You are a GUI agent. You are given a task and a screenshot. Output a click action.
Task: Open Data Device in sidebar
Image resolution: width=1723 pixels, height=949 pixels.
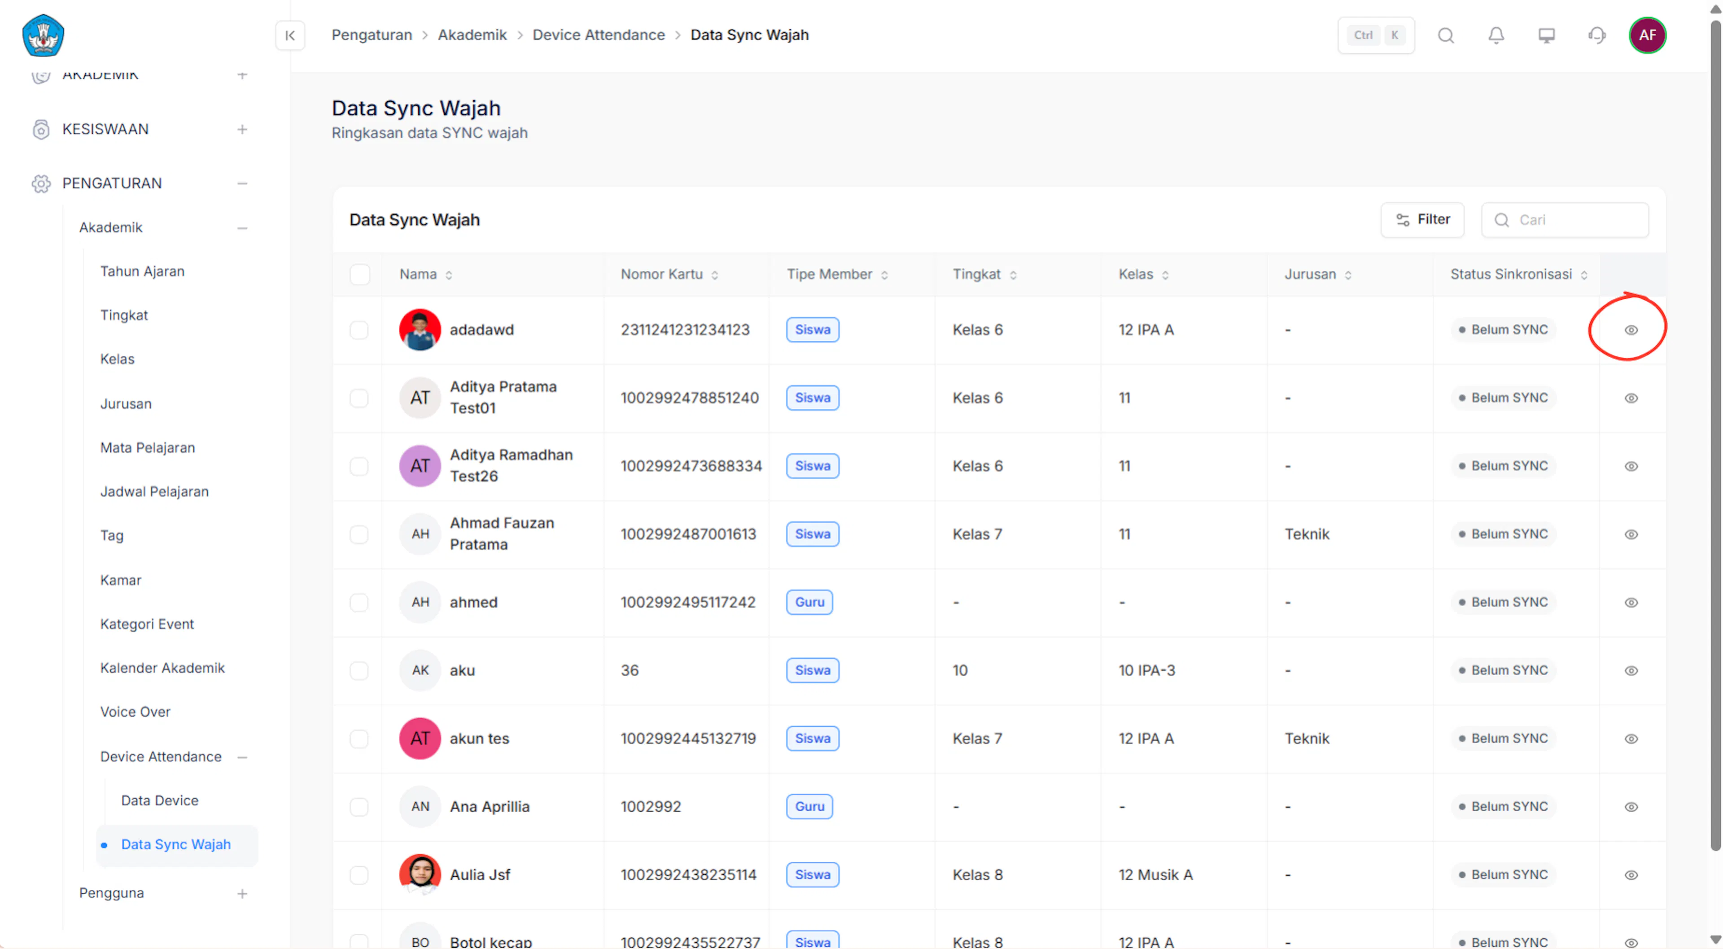[x=159, y=801]
